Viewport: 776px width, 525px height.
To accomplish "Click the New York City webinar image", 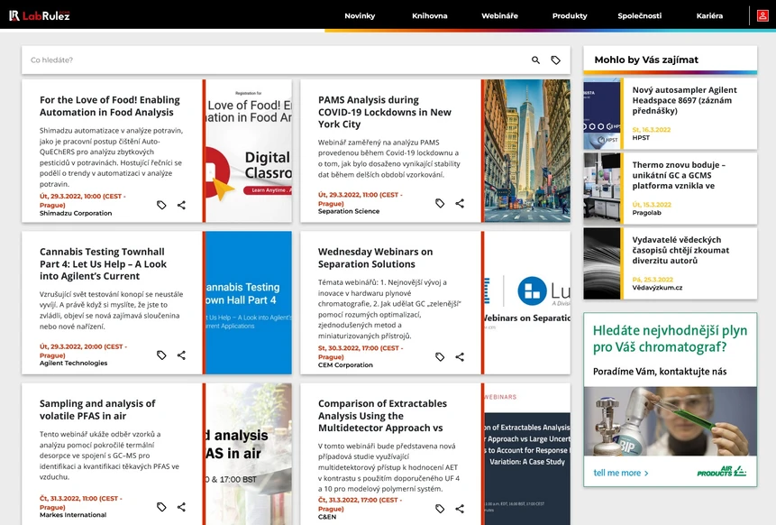I will click(x=527, y=151).
